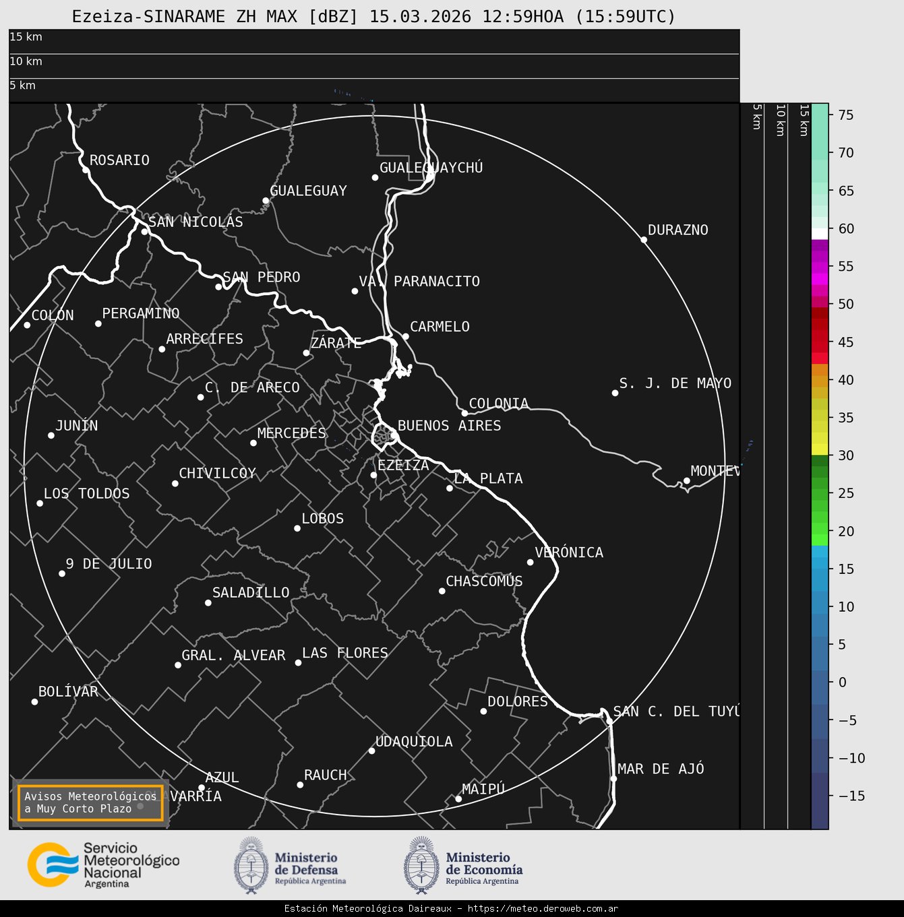Select the Ezeiza radar site marker
The image size is (904, 917).
373,475
